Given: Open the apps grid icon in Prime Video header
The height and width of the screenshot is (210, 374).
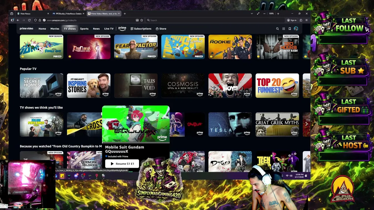Looking at the screenshot, I should (x=283, y=29).
